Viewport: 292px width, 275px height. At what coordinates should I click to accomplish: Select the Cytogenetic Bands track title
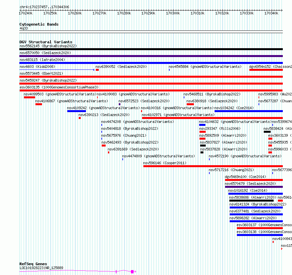[x=39, y=24]
